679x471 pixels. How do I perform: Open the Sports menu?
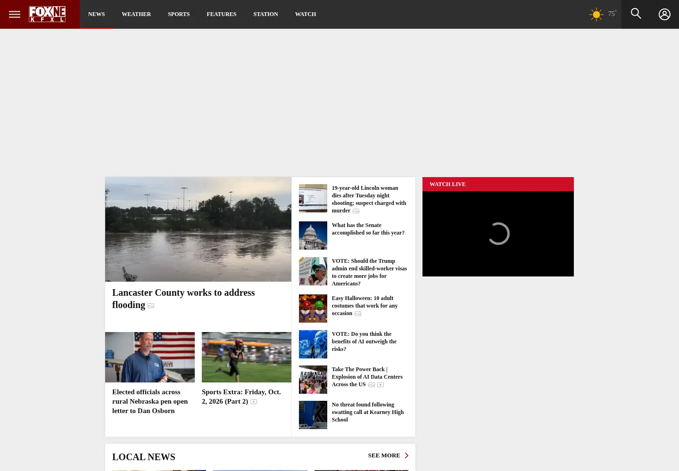[179, 14]
